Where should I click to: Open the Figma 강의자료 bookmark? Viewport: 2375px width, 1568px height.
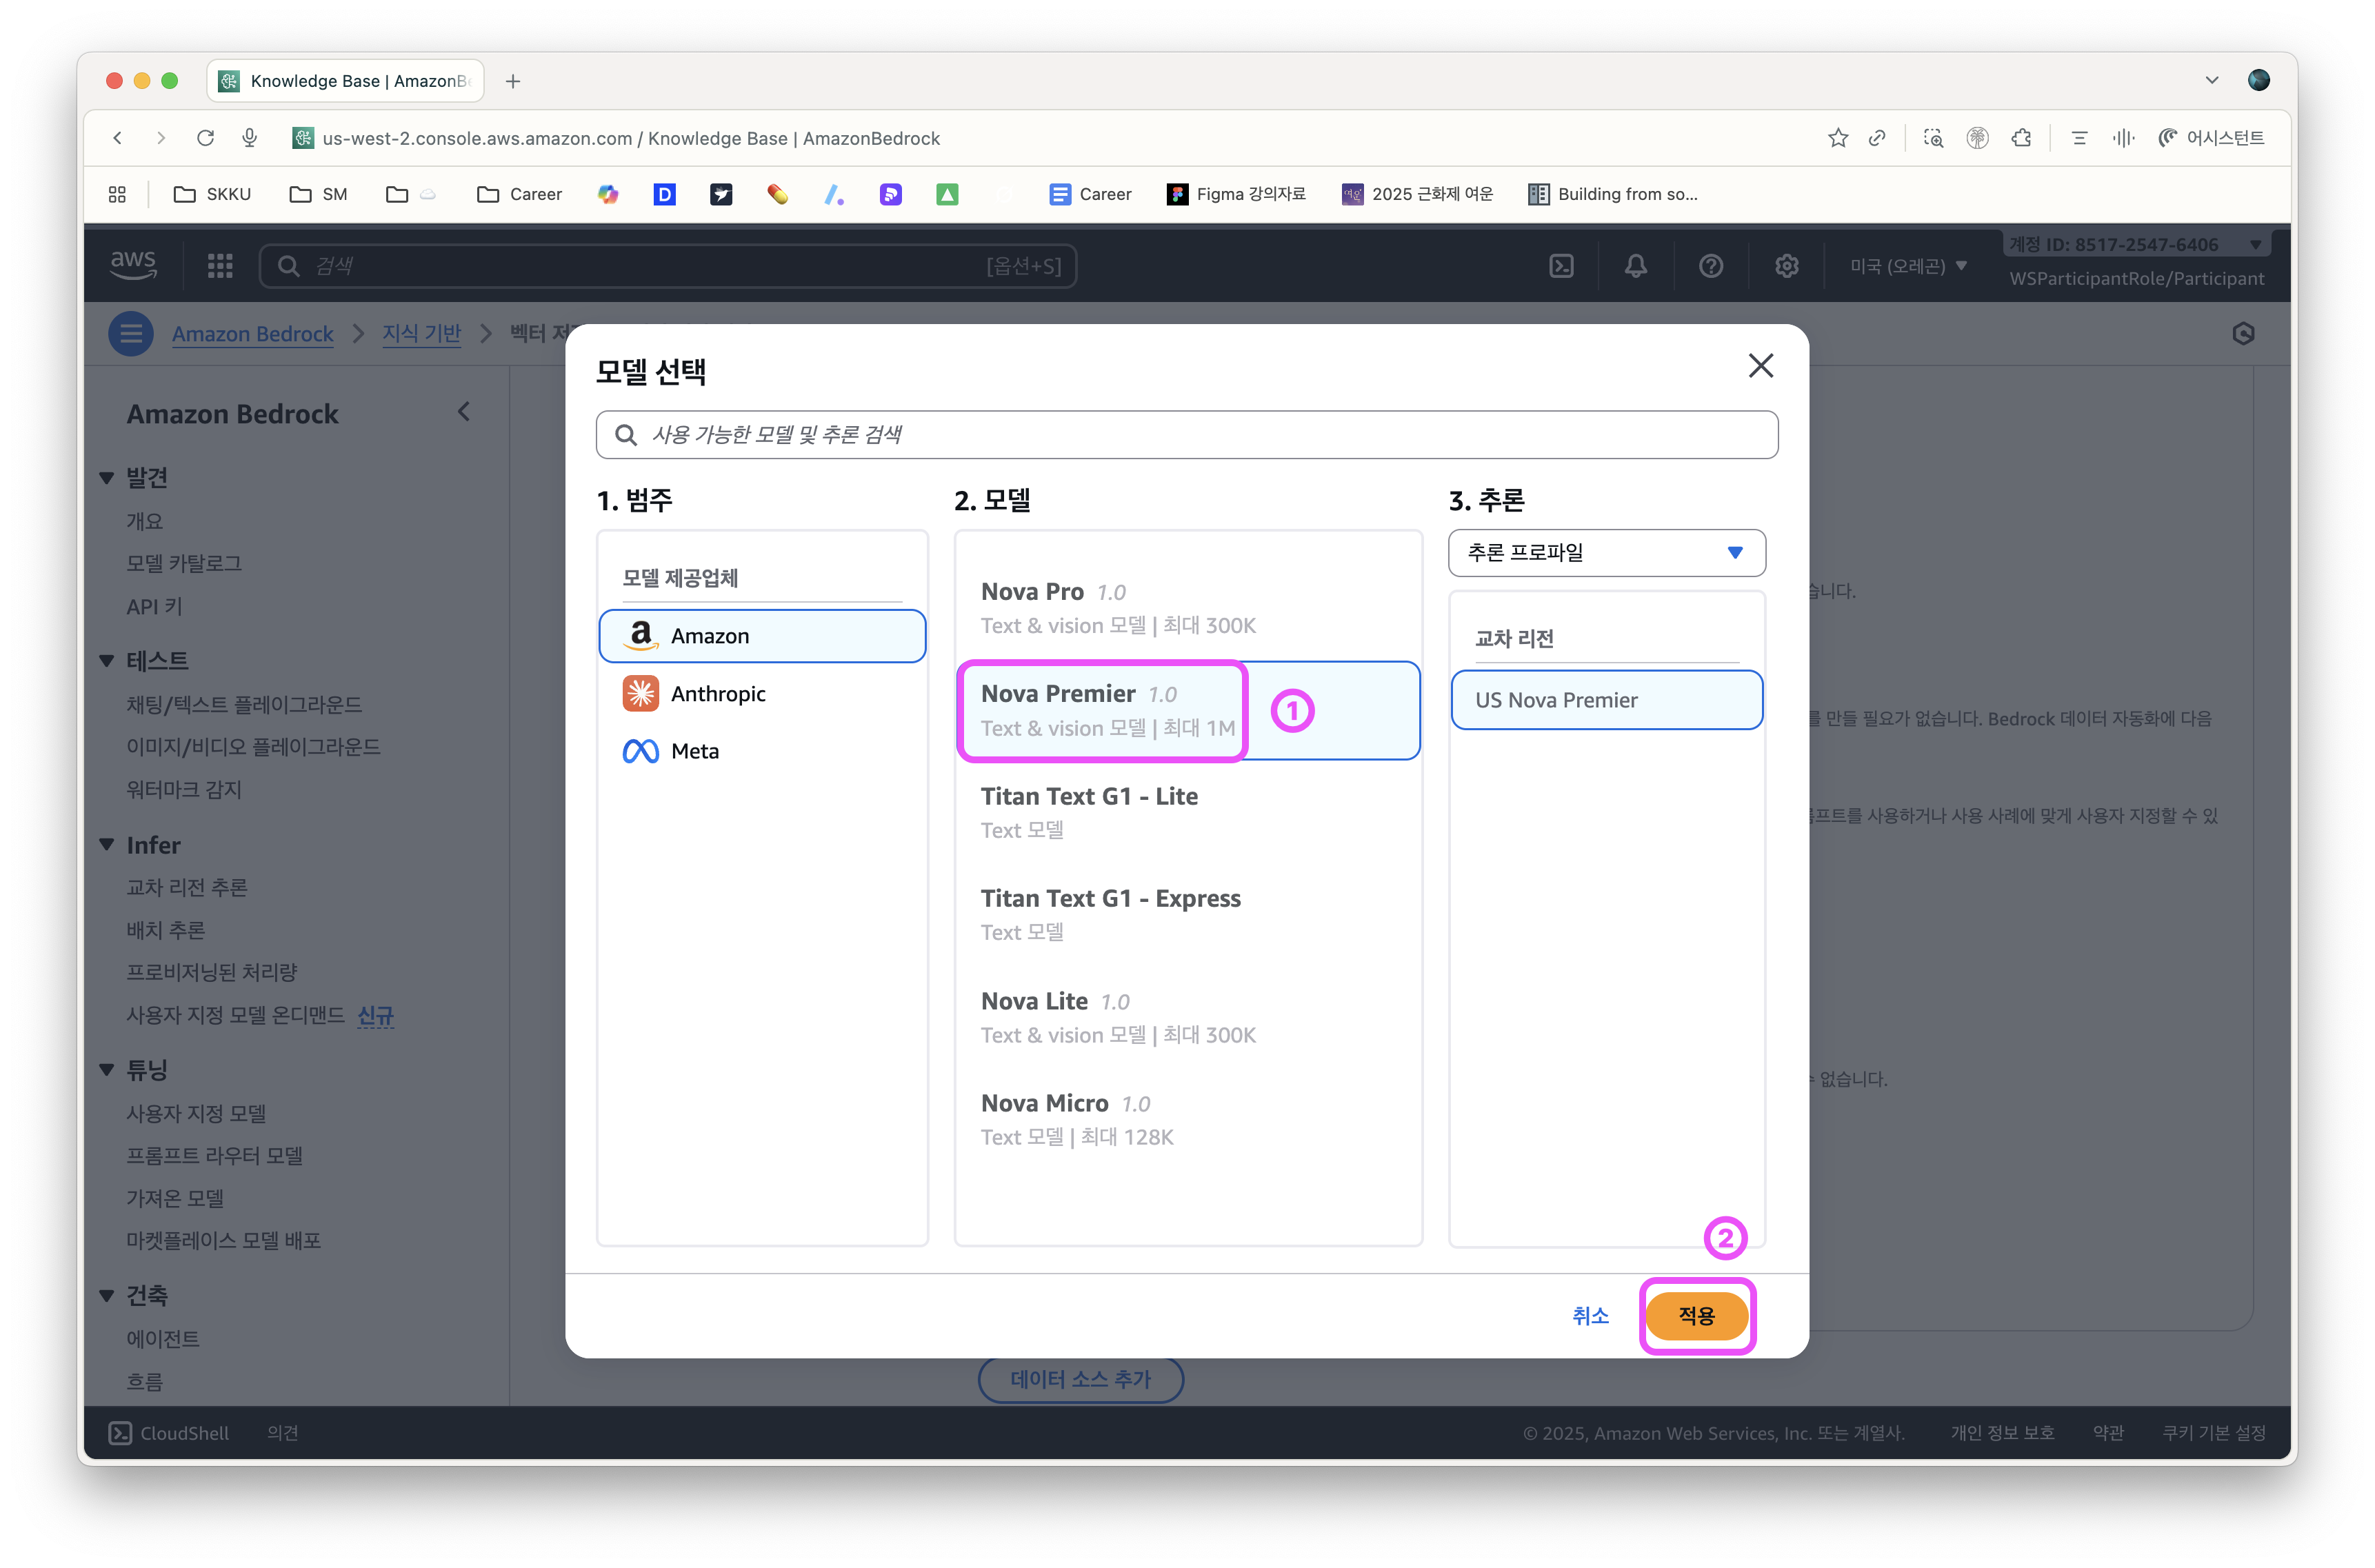coord(1237,194)
